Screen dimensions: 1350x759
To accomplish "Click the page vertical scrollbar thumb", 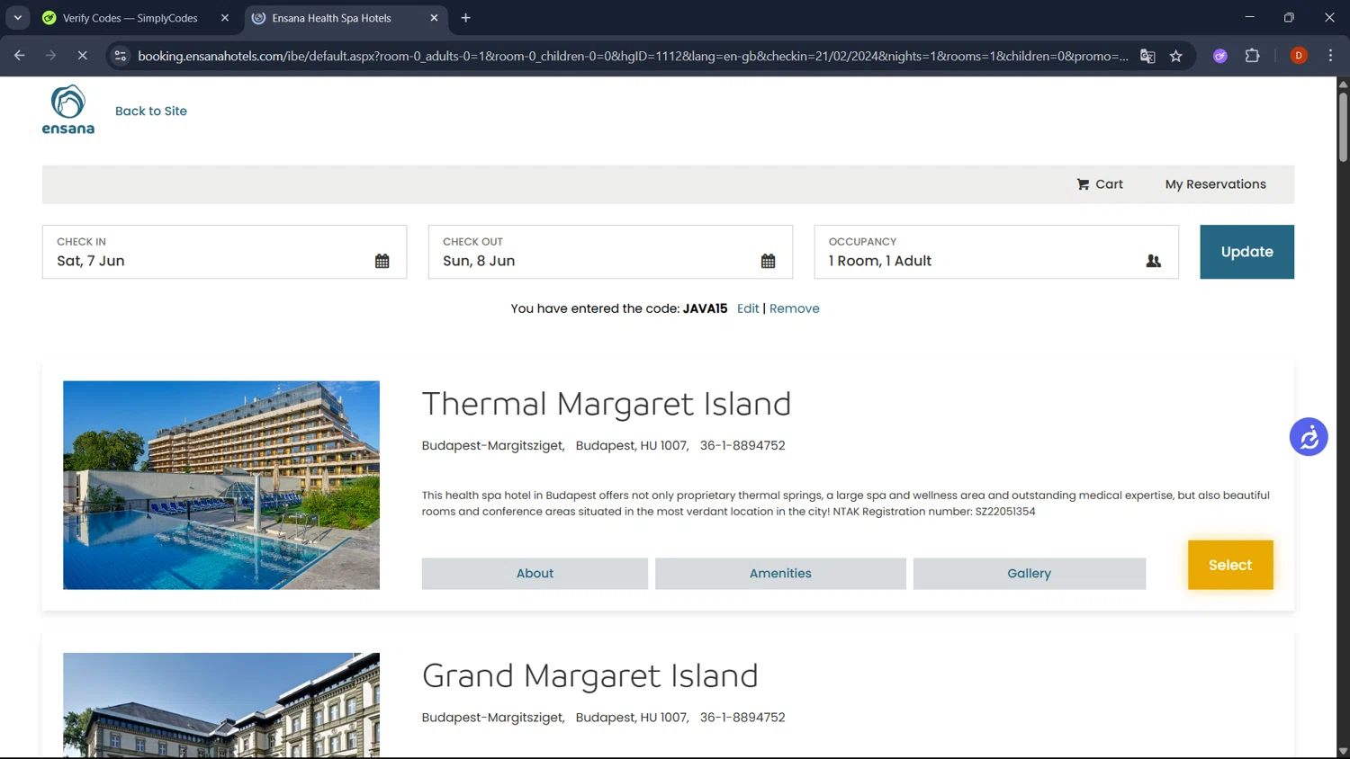I will pyautogui.click(x=1343, y=126).
